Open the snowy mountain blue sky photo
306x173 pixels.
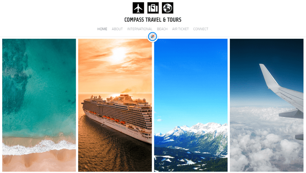pos(191,105)
